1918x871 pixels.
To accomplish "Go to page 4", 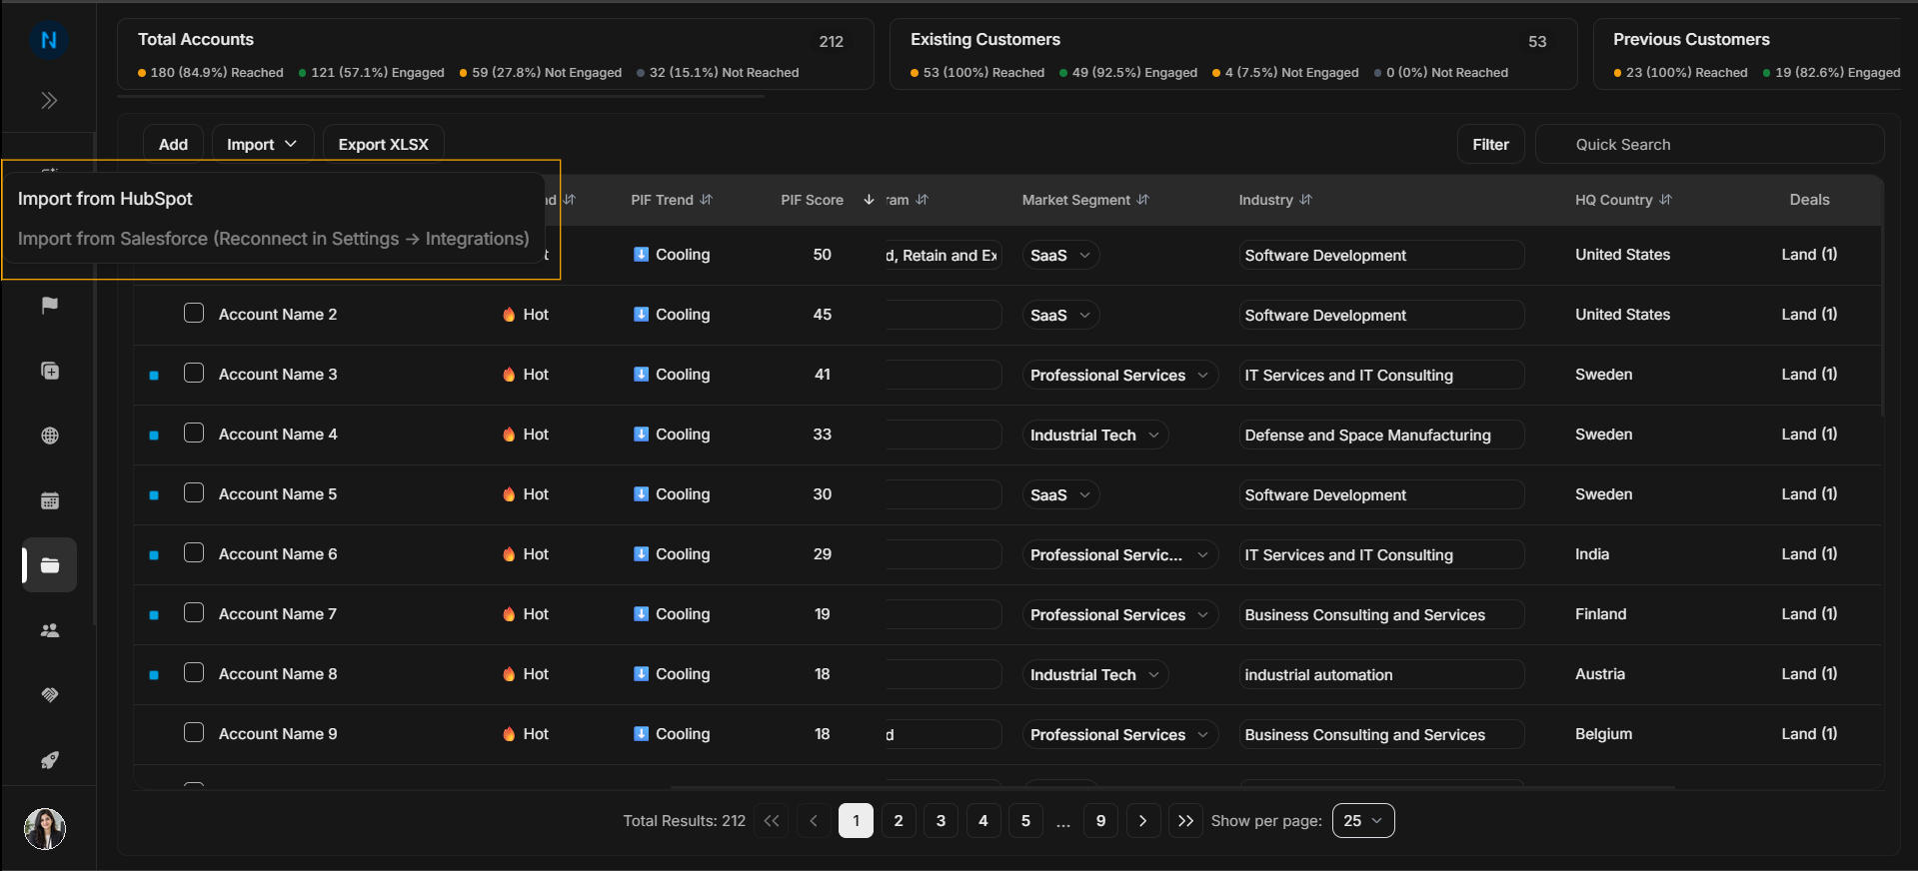I will pos(983,821).
